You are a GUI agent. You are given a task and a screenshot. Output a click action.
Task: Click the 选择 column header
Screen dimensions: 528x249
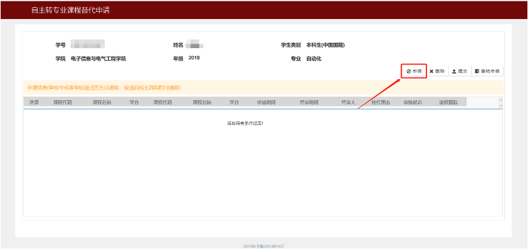34,103
